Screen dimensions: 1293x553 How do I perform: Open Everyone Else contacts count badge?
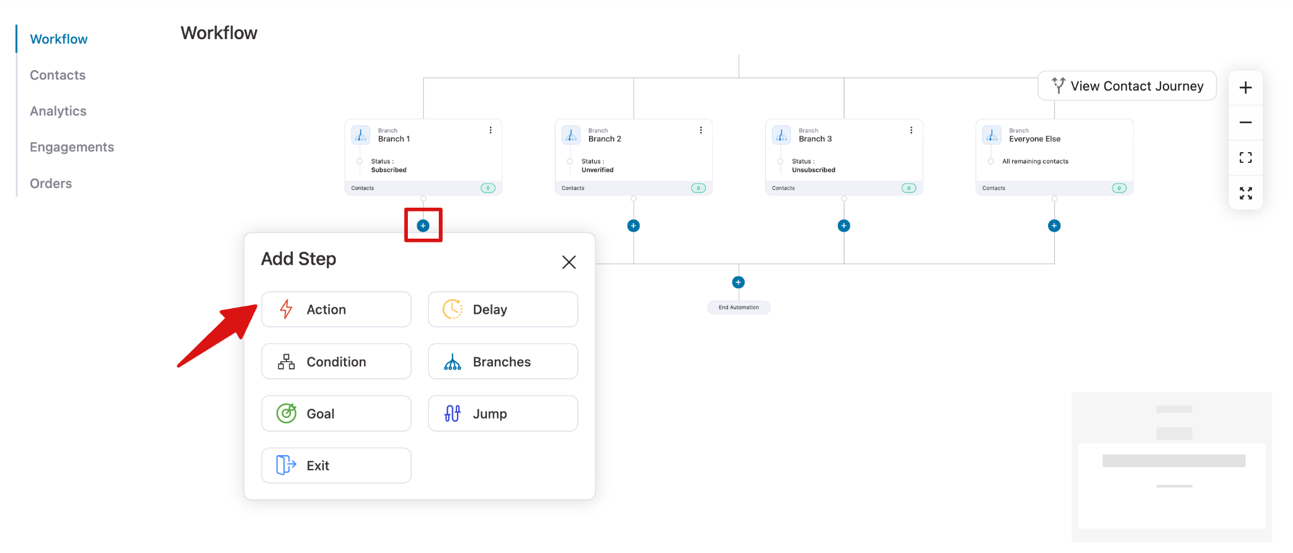tap(1119, 188)
